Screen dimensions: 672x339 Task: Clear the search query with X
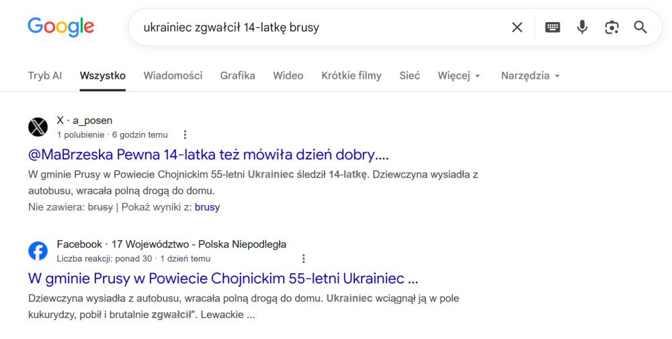[517, 28]
